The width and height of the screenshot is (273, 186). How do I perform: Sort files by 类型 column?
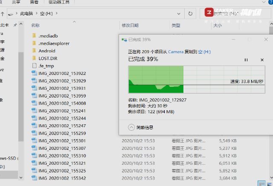[x=176, y=26]
